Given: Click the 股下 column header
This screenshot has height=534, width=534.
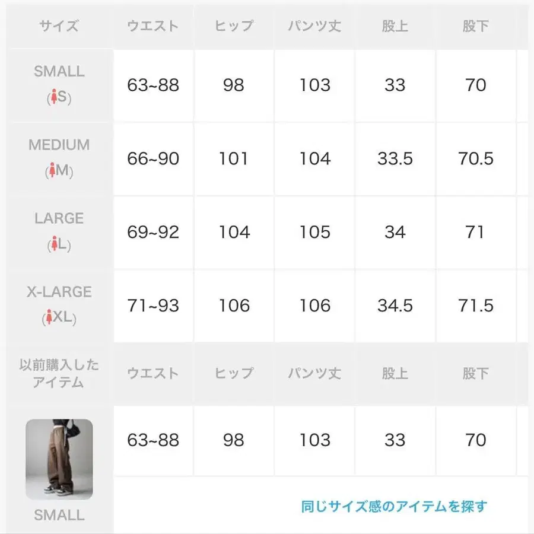Looking at the screenshot, I should tap(475, 26).
